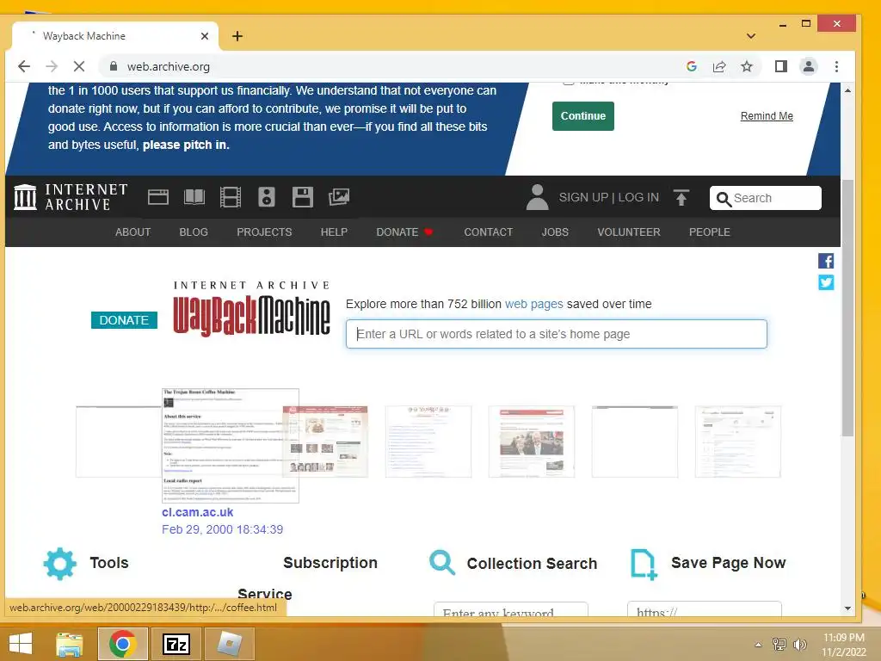The image size is (881, 661).
Task: Click the user avatar icon
Action: [x=537, y=197]
